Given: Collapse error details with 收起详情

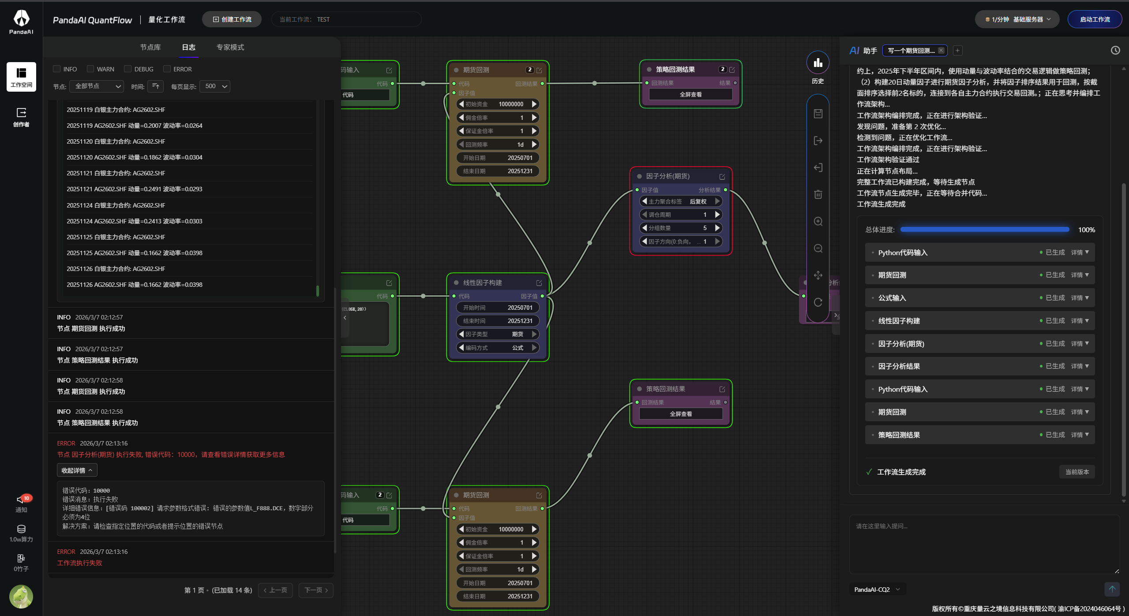Looking at the screenshot, I should tap(77, 471).
